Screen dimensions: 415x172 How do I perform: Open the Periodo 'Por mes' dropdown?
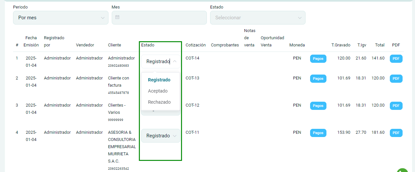61,18
